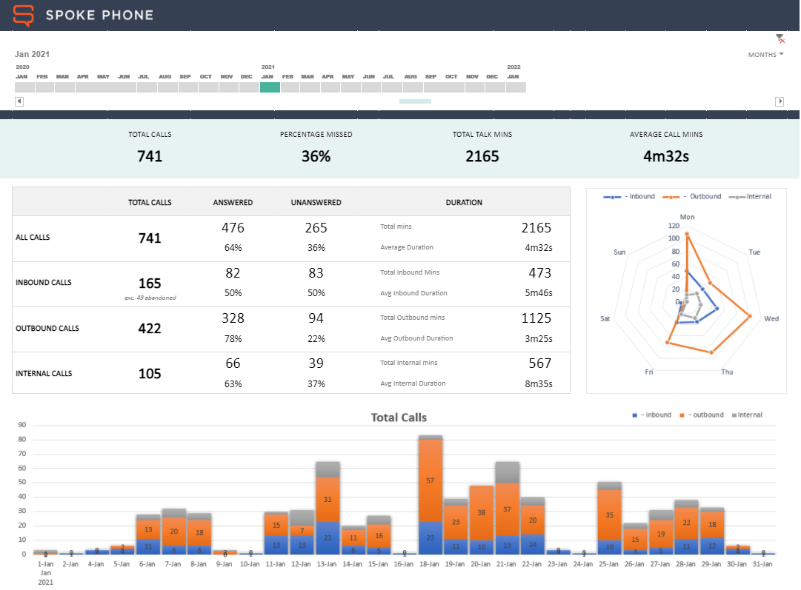Click the 18-Jan axis label
This screenshot has width=801, height=590.
[429, 564]
